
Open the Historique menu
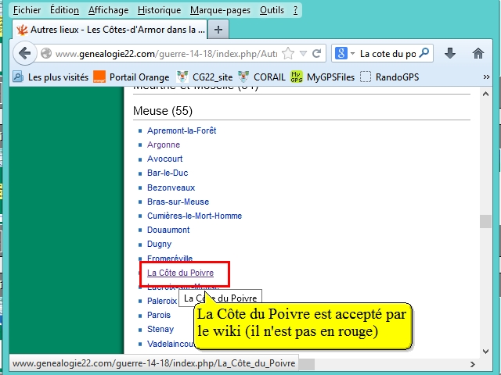[x=159, y=10]
